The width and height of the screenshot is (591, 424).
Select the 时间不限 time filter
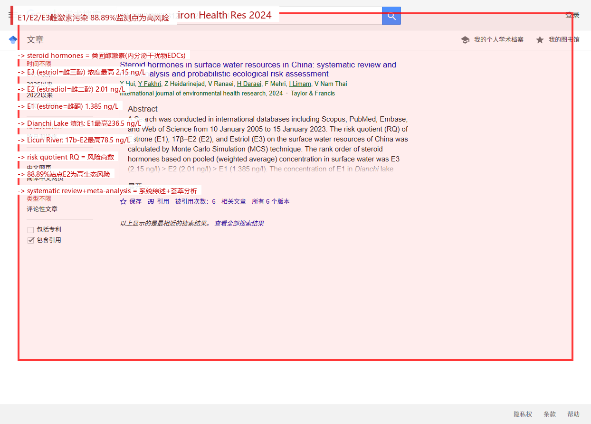(x=39, y=64)
